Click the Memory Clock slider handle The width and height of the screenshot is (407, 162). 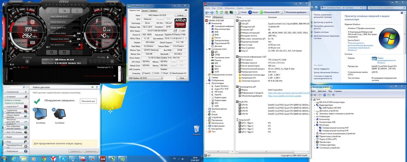(x=70, y=41)
